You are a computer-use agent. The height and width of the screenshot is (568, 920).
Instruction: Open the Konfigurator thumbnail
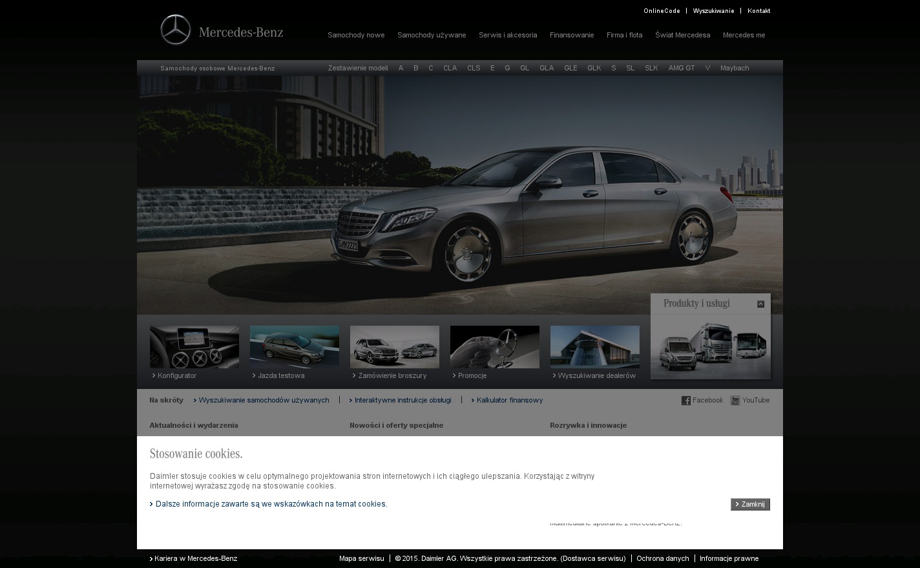click(194, 347)
